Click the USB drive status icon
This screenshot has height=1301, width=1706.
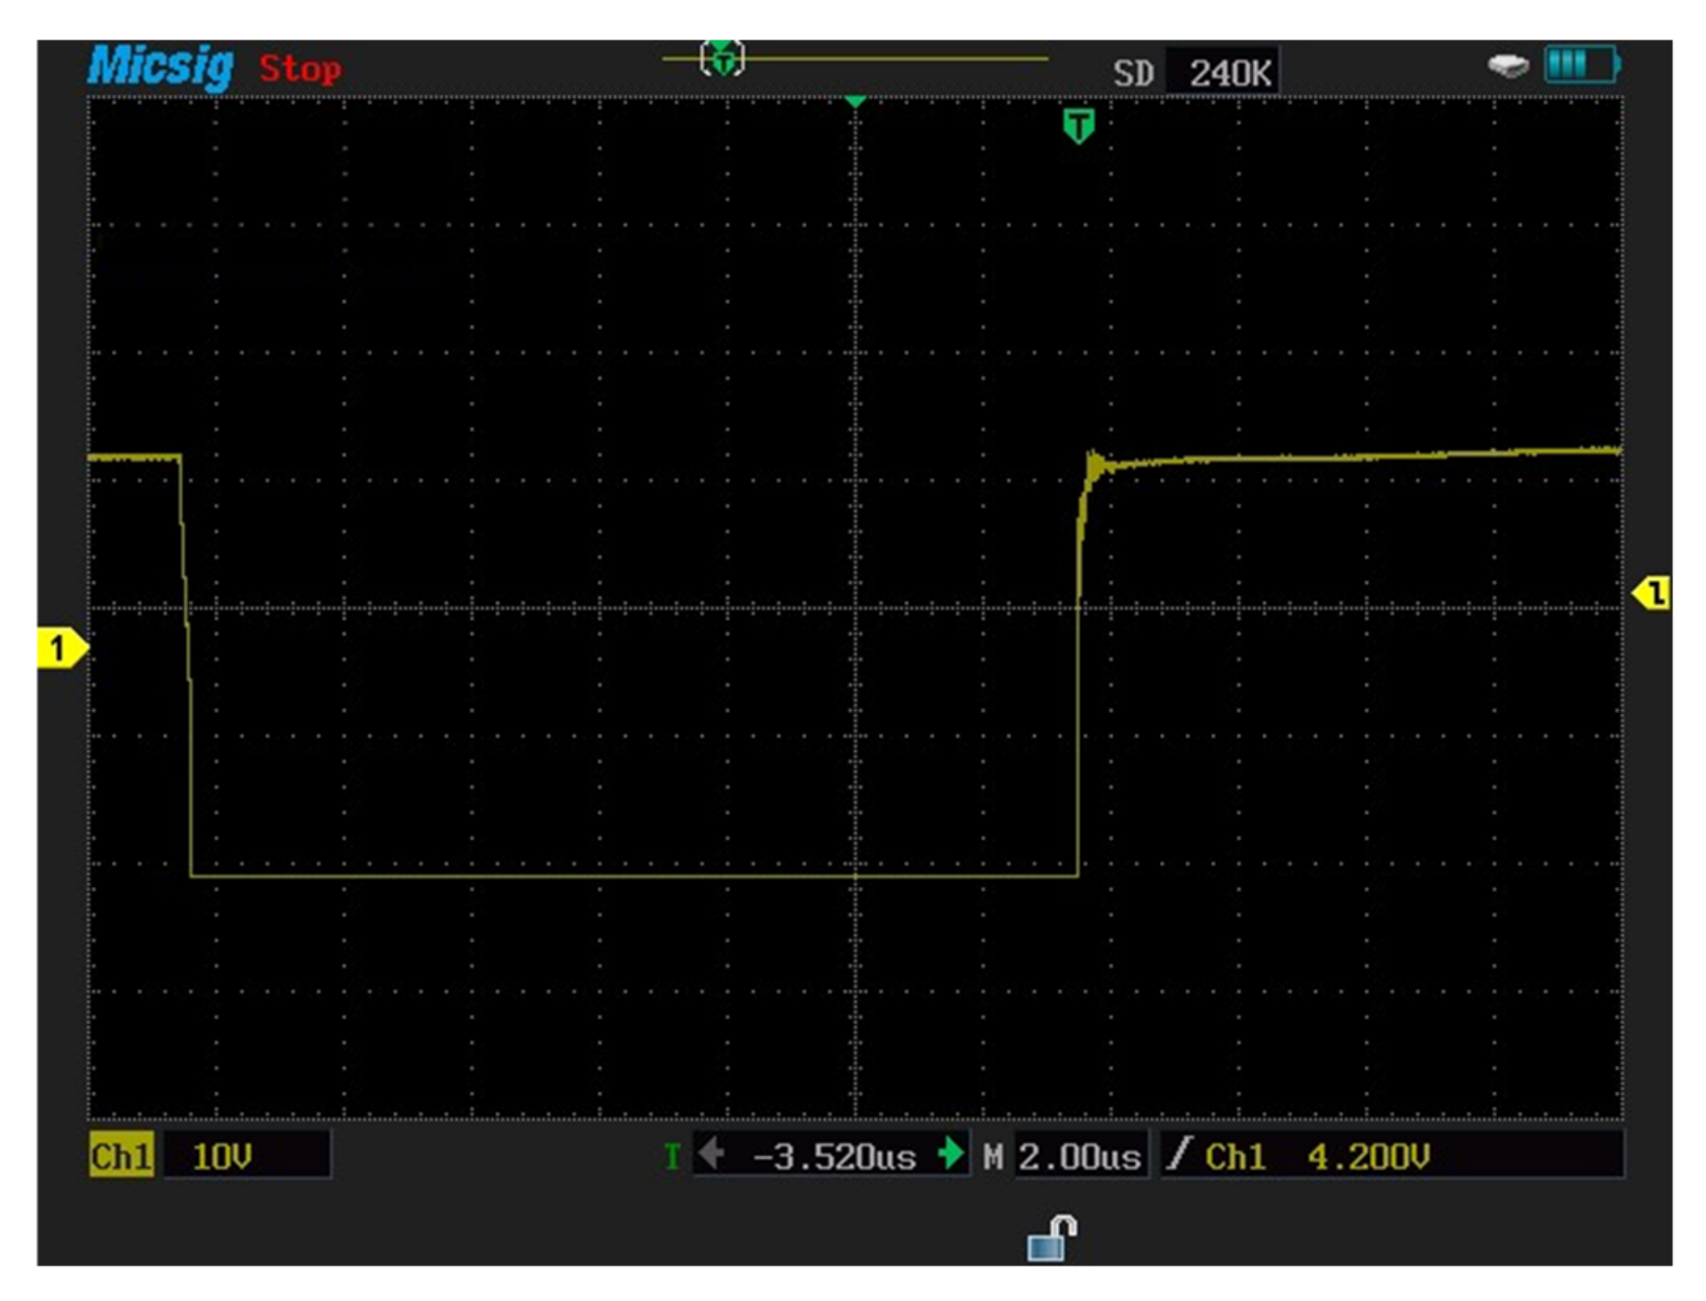coord(1508,66)
